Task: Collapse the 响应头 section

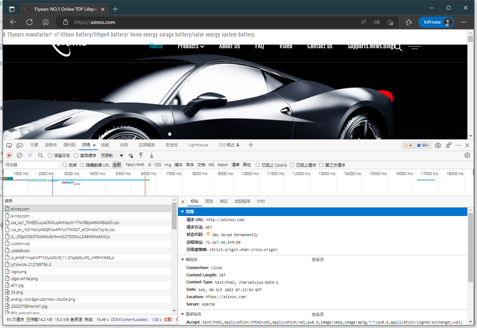Action: [x=182, y=260]
